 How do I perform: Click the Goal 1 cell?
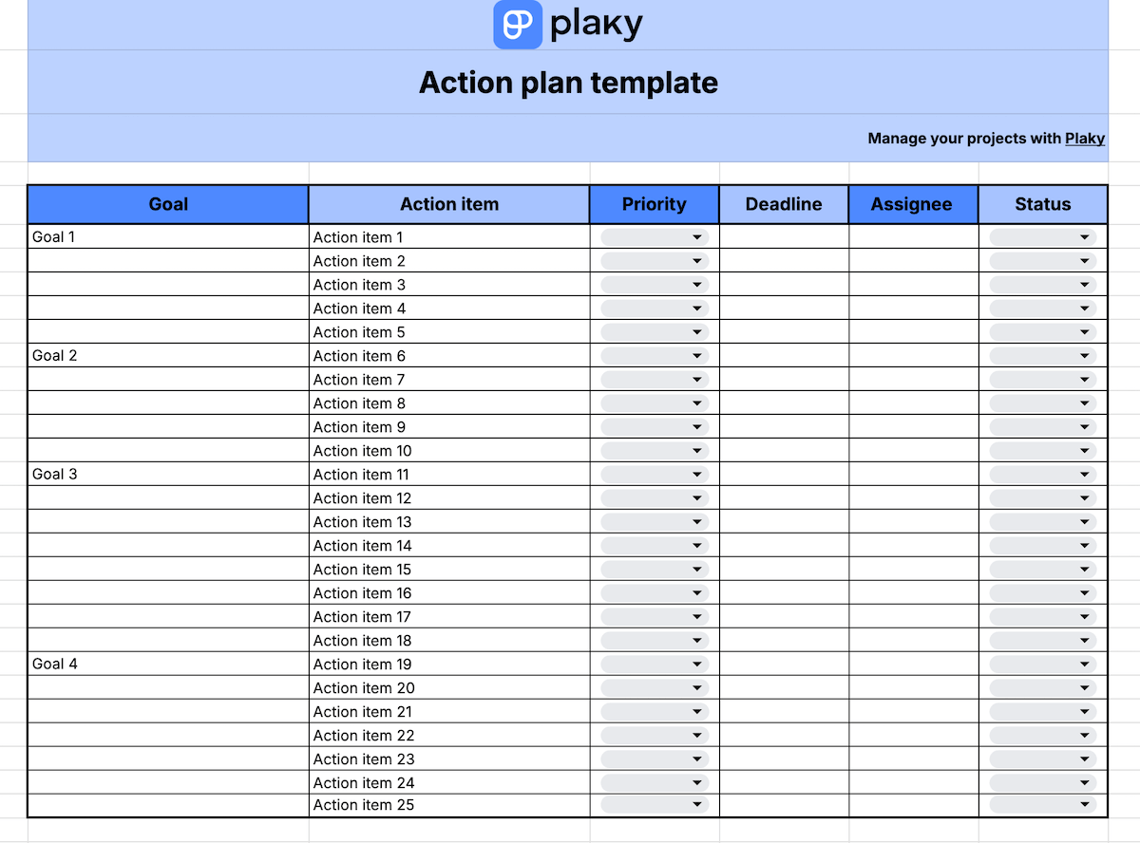point(168,237)
